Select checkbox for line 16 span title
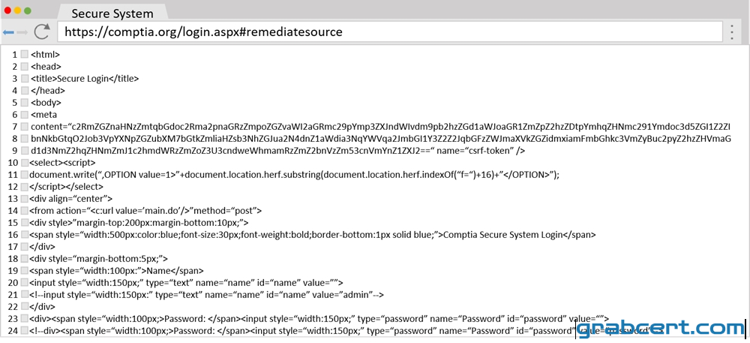This screenshot has height=343, width=750. coord(25,235)
